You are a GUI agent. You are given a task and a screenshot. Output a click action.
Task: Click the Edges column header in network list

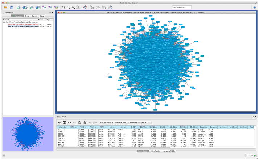pyautogui.click(x=48, y=20)
